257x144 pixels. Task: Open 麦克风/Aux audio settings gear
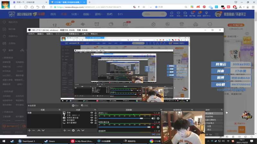[158, 118]
